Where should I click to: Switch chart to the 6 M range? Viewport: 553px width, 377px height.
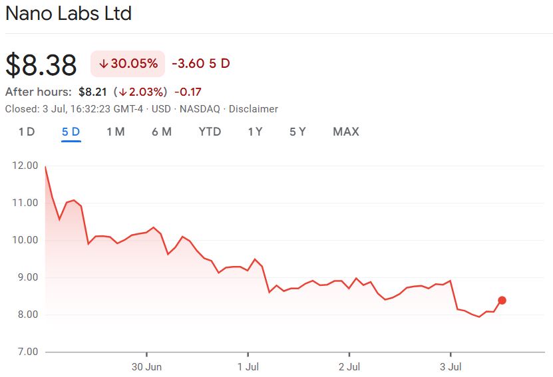click(x=161, y=132)
